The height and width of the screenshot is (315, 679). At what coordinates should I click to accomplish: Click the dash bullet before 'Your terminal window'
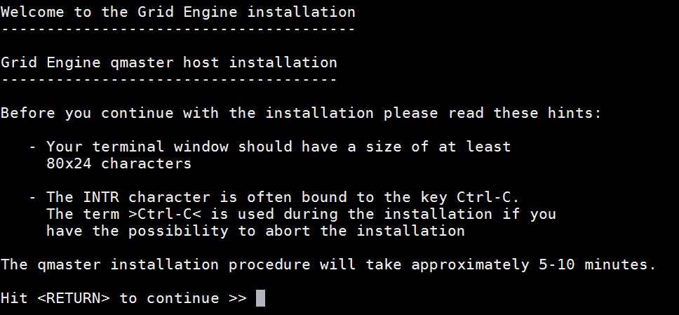(32, 147)
